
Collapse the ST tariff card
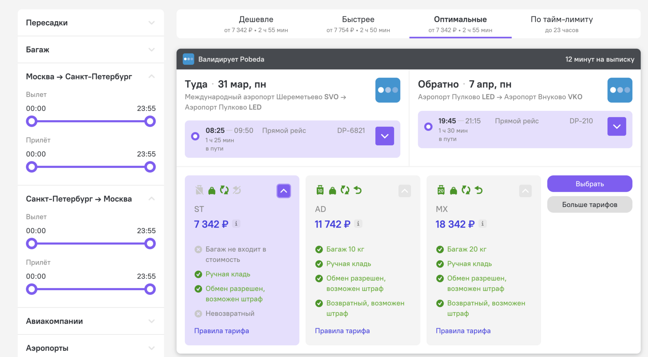(x=283, y=191)
